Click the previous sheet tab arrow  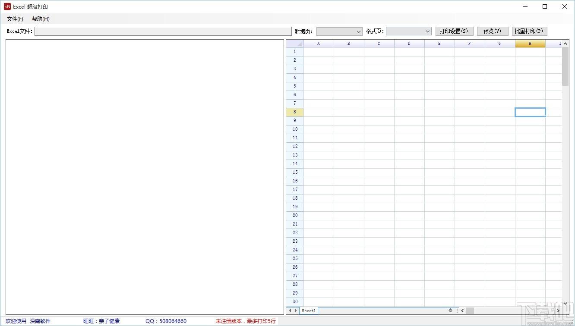click(290, 310)
